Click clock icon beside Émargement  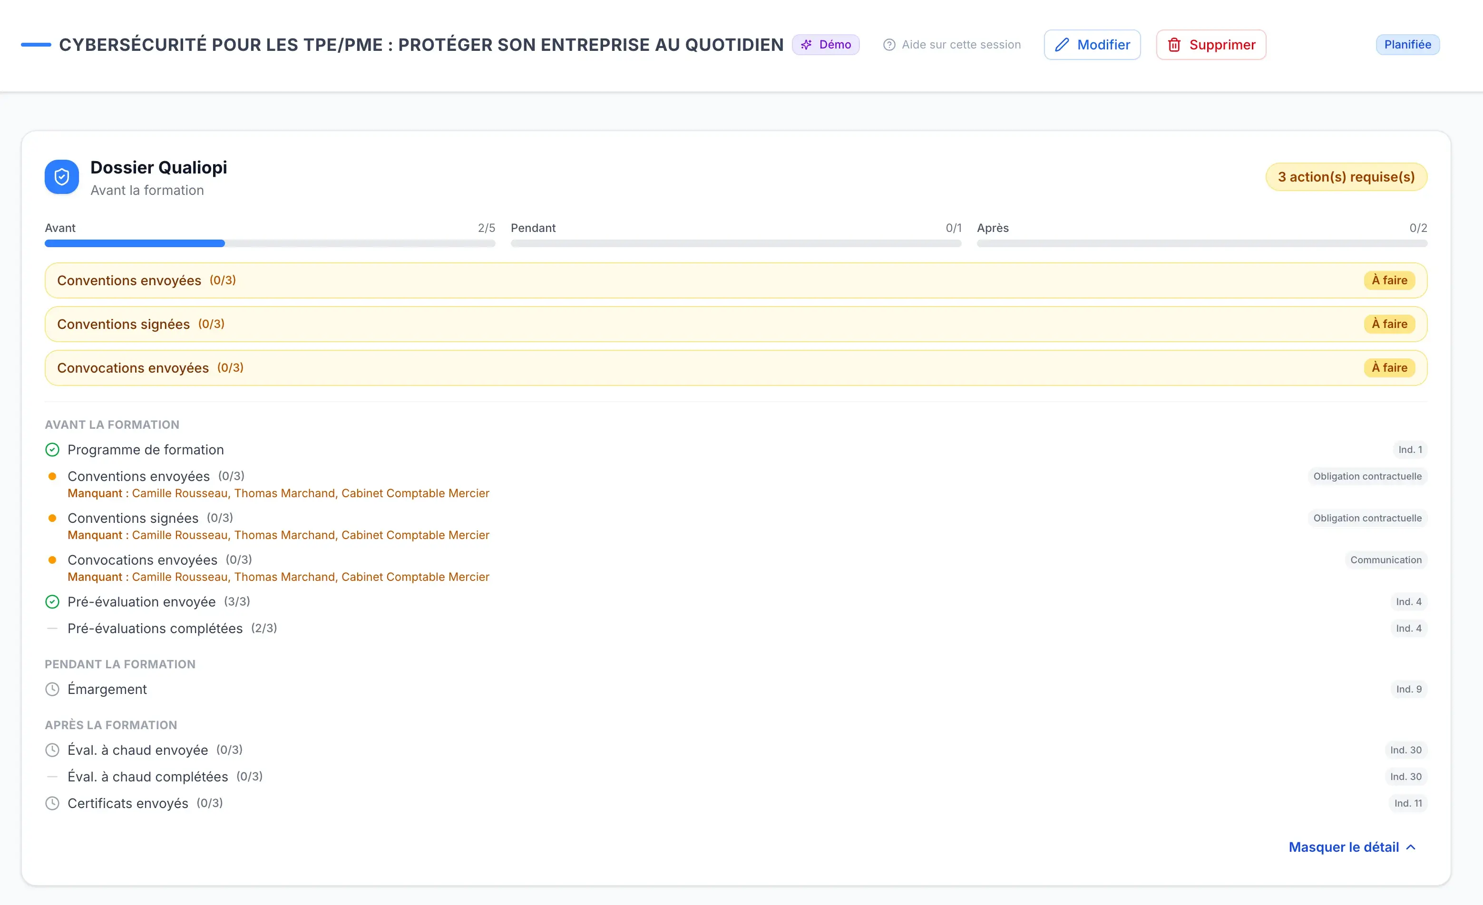point(52,689)
